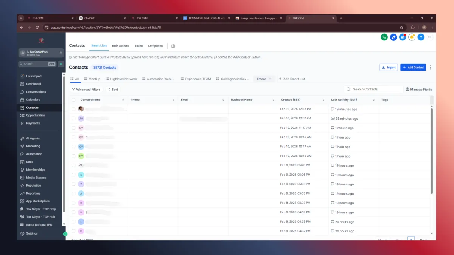Open Advanced Filters
The image size is (454, 255).
(86, 90)
